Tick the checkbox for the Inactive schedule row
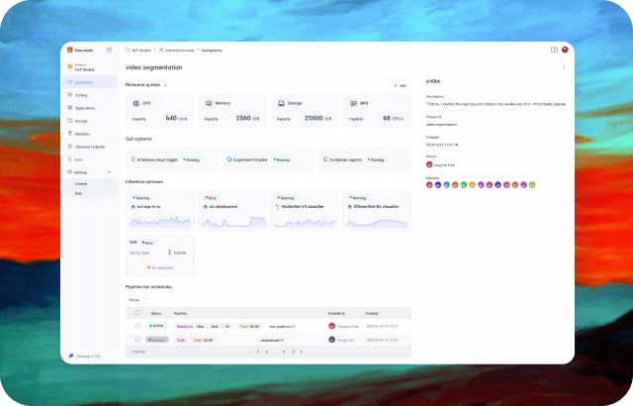 136,339
